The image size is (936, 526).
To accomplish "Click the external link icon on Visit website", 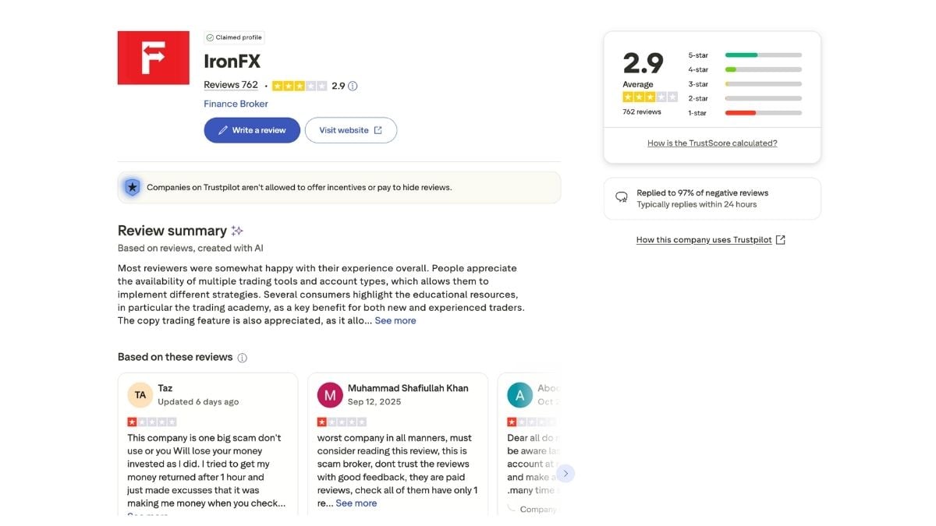I will (x=377, y=130).
